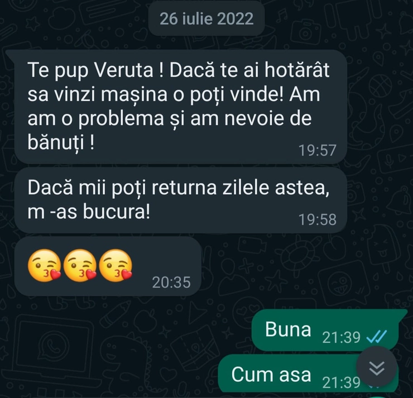Tap the scroll-to-bottom double chevron button
The height and width of the screenshot is (398, 413).
pos(376,367)
